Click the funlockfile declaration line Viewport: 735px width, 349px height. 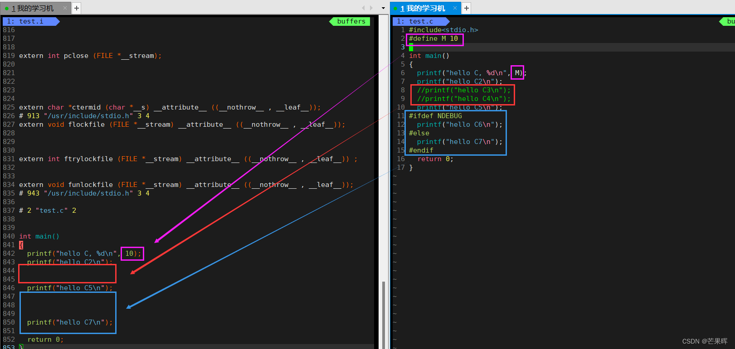(186, 185)
